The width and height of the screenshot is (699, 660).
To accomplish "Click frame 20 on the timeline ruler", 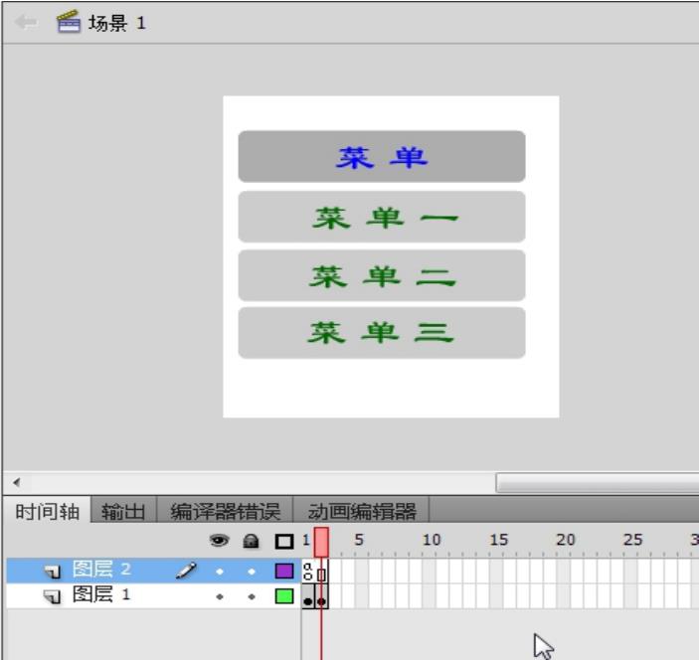I will click(565, 540).
